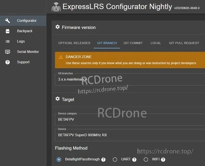Viewport: 205px width, 166px height.
Task: Click the question mark icon beside Support
Action: point(8,62)
